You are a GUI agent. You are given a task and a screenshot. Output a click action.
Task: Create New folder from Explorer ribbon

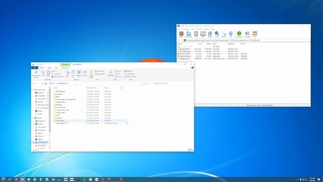(91, 74)
